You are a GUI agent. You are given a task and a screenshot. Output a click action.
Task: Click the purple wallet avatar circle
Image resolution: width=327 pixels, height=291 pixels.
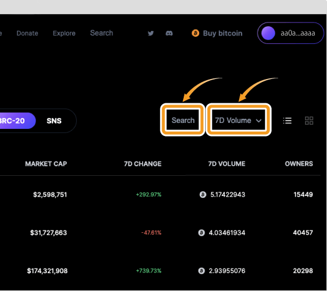tap(268, 33)
